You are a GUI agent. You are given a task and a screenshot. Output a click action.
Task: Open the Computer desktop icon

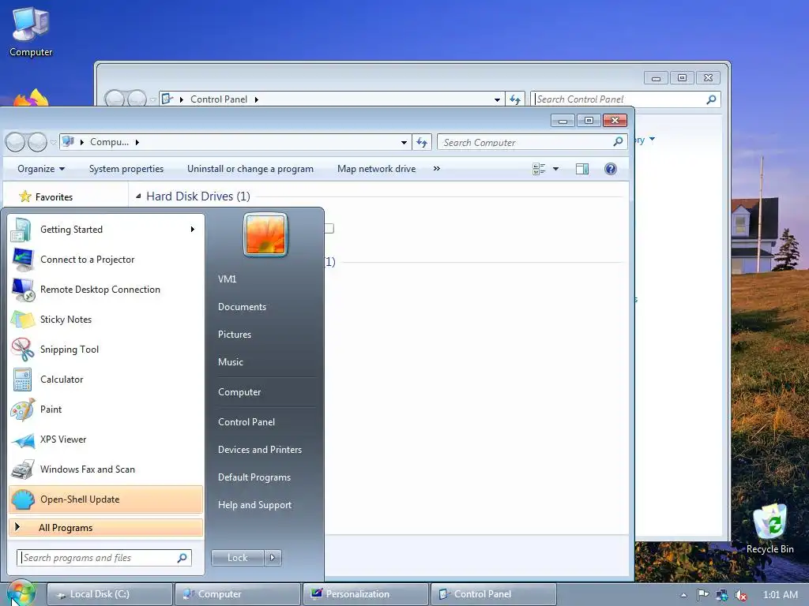(x=31, y=32)
